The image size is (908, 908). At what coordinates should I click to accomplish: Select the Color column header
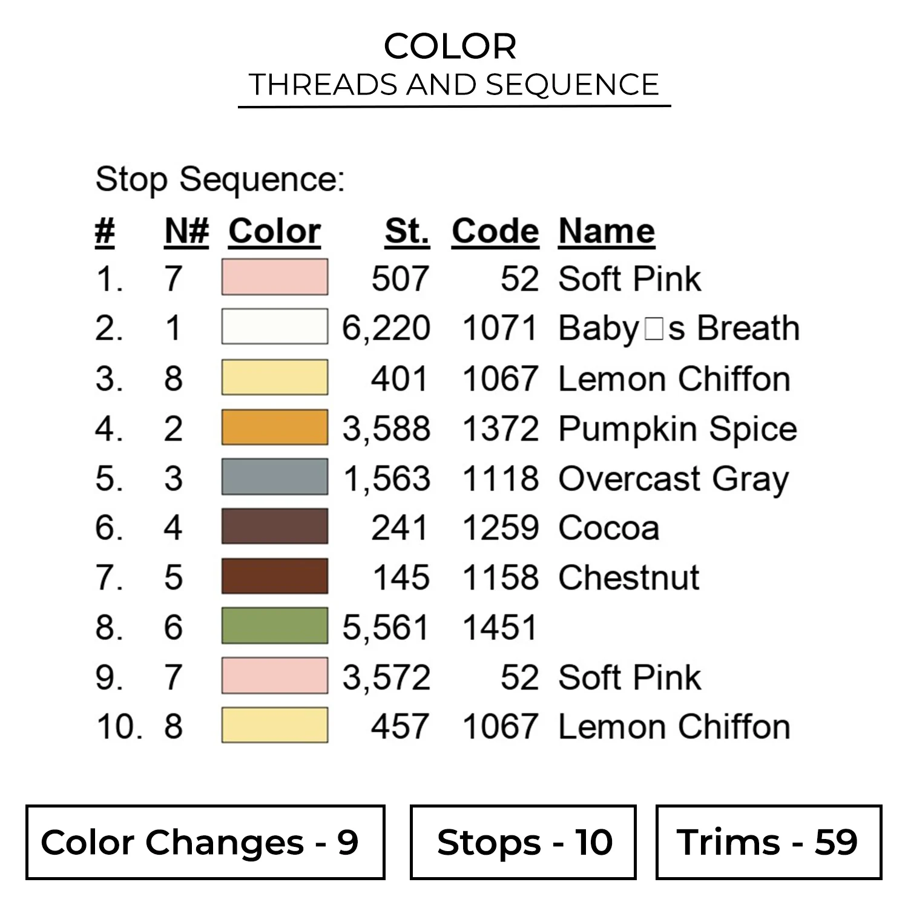coord(274,231)
